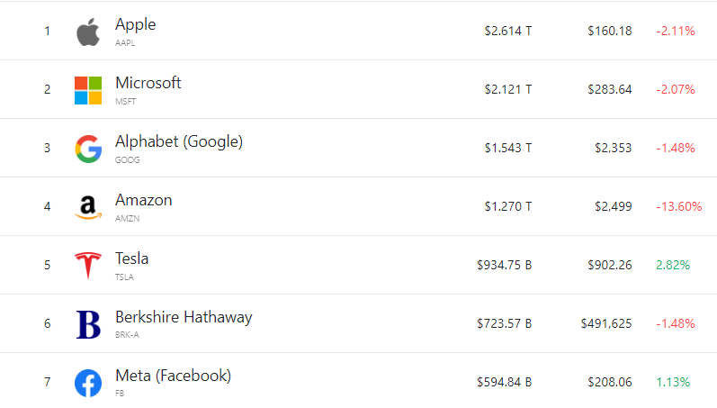Screen dimensions: 717x408
Task: Click the MSFT ticker symbol
Action: (125, 101)
